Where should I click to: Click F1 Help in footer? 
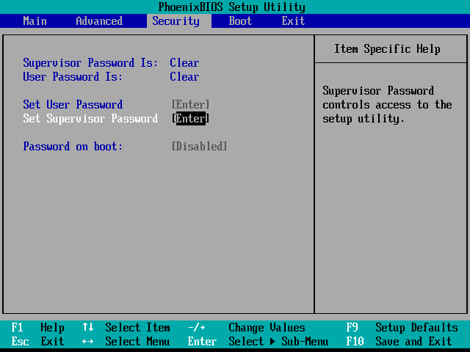pyautogui.click(x=37, y=328)
